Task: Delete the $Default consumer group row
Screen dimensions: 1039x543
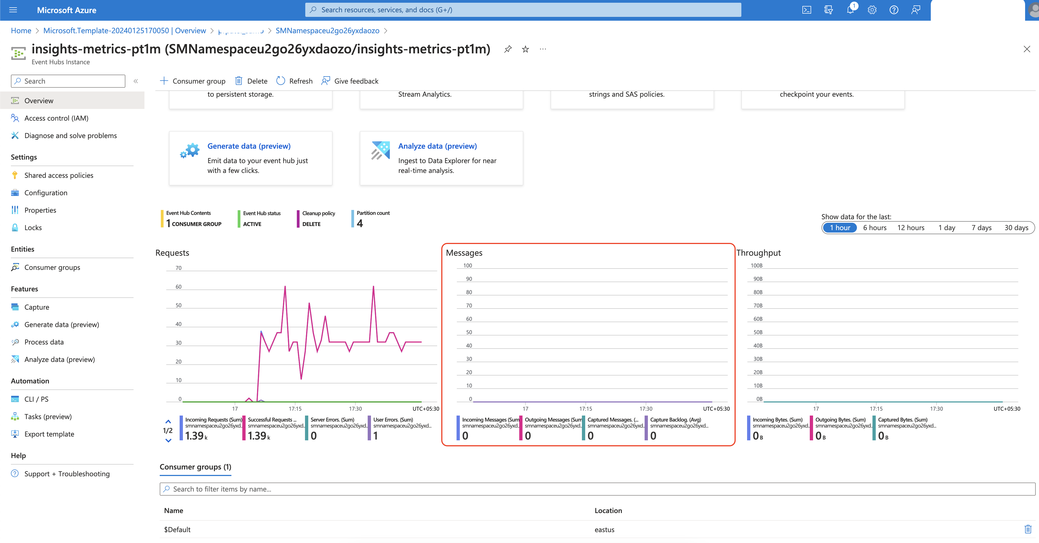Action: point(1028,529)
